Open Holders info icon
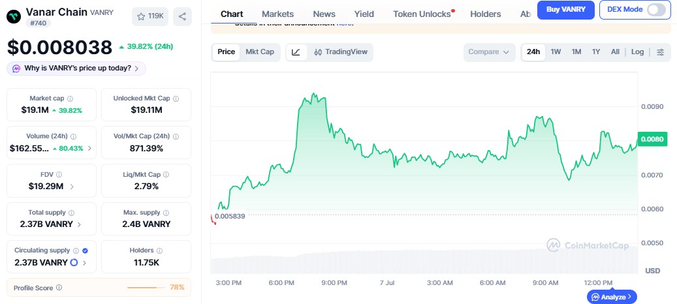Screen dimensions: 677x304 coord(159,251)
